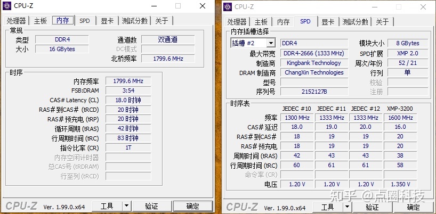The image size is (436, 214).
Task: Click the 指令比率 1T value
Action: coord(128,147)
